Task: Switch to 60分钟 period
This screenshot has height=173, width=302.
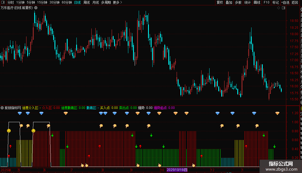Action: point(67,2)
